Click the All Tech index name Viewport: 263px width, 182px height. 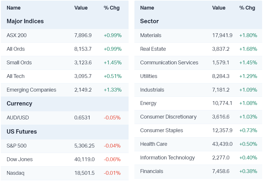pyautogui.click(x=16, y=76)
